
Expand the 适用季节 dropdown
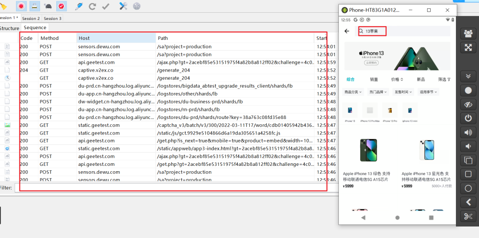point(428,92)
